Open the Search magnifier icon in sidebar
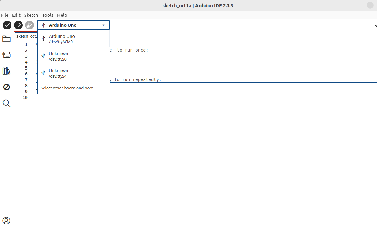Viewport: 377px width, 225px height. coord(7,103)
